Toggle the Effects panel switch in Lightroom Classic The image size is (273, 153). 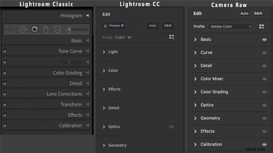[x=5, y=114]
